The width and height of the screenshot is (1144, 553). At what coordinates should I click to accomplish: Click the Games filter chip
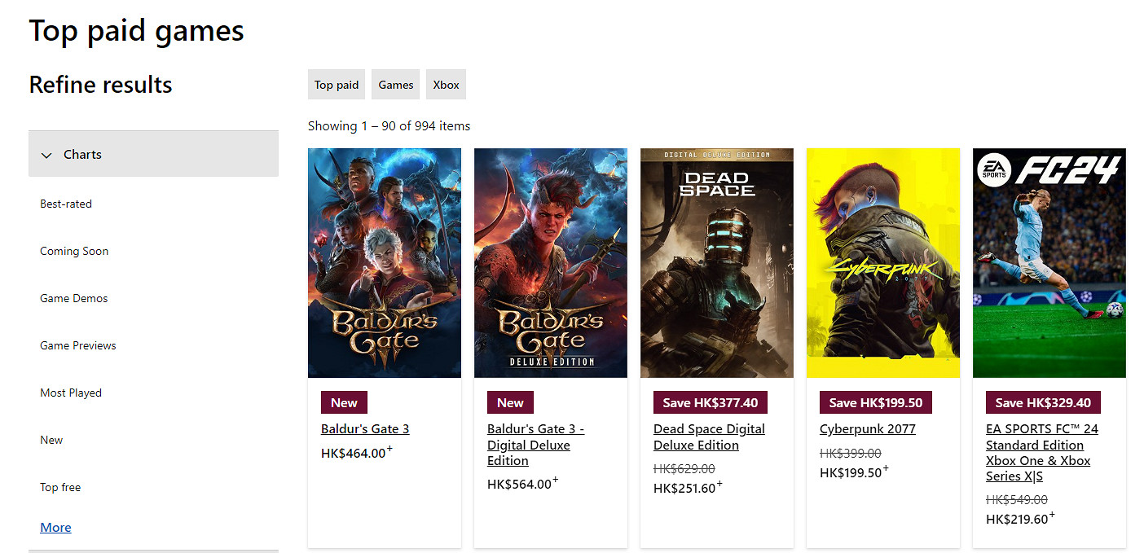395,84
